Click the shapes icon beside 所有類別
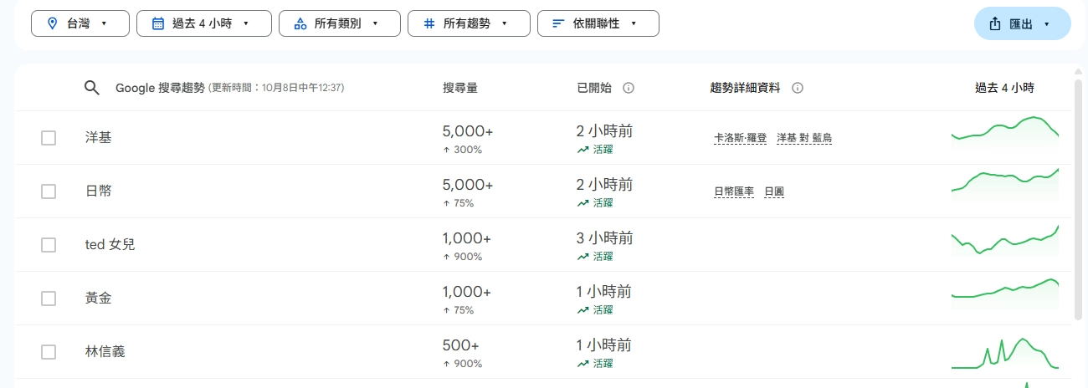Screen dimensions: 1088x388 [300, 24]
